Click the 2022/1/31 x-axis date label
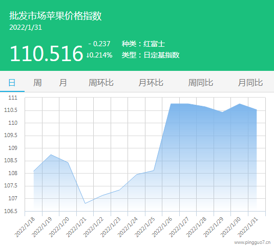This screenshot has width=274, height=247. 248,227
